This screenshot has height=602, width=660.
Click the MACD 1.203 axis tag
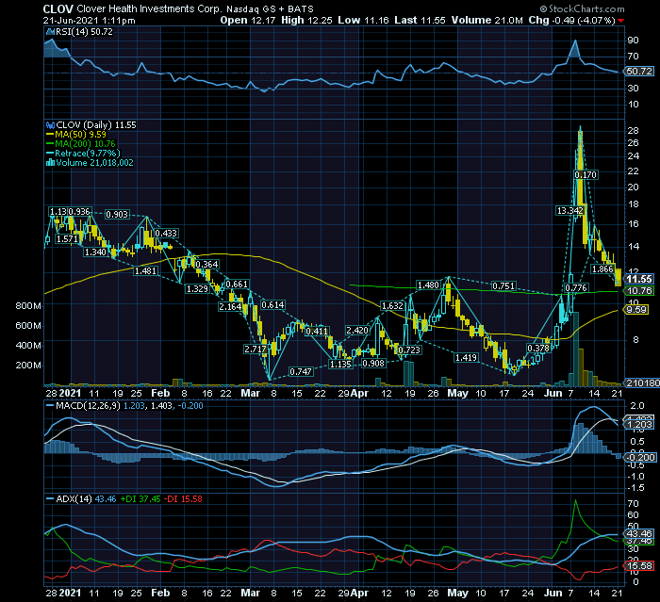[x=639, y=425]
